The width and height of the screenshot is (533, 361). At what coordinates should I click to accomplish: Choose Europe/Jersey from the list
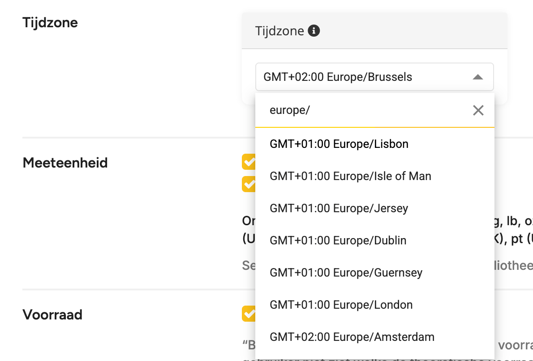click(x=374, y=208)
